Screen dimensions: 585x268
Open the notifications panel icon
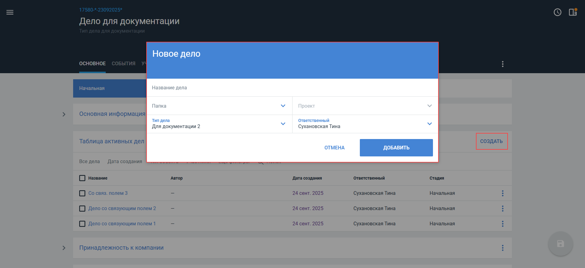click(573, 12)
